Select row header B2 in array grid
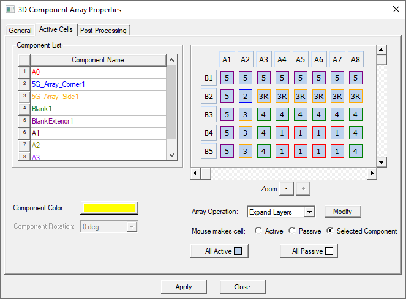The height and width of the screenshot is (299, 406). [209, 96]
